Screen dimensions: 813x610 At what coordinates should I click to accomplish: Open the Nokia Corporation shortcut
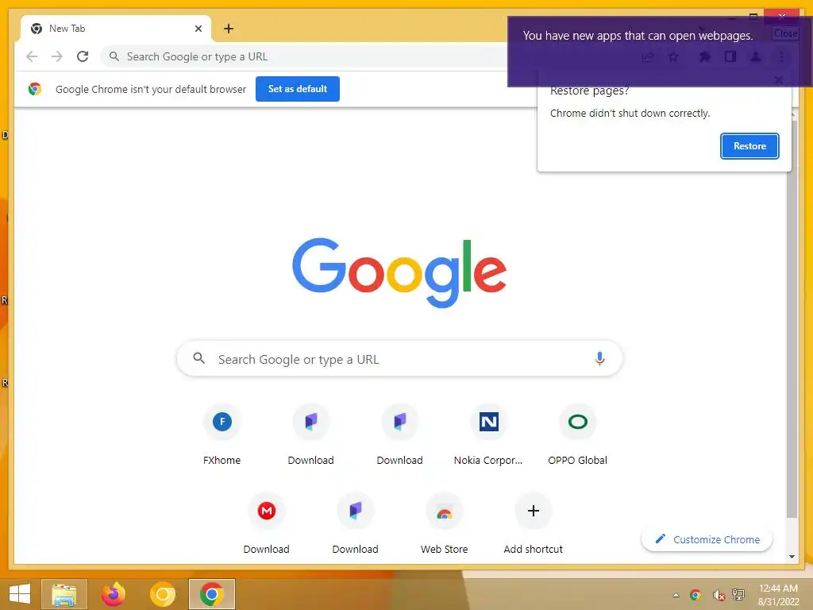click(488, 436)
